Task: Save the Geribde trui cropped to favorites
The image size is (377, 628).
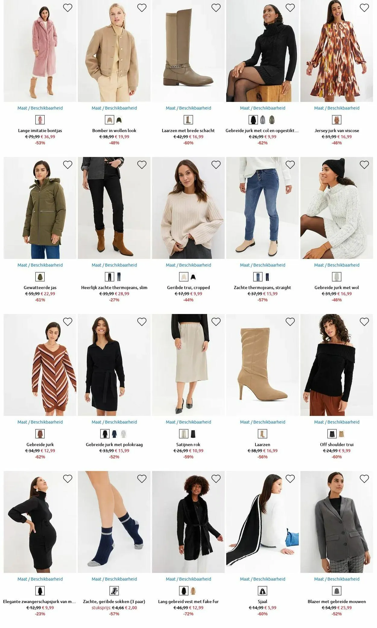Action: coord(216,165)
